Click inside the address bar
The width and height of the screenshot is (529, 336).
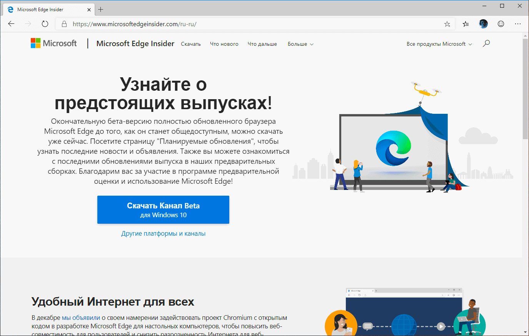(231, 23)
